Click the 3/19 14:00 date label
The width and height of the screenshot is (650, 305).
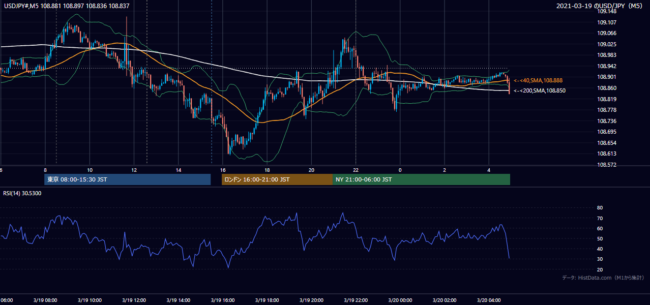pyautogui.click(x=178, y=300)
